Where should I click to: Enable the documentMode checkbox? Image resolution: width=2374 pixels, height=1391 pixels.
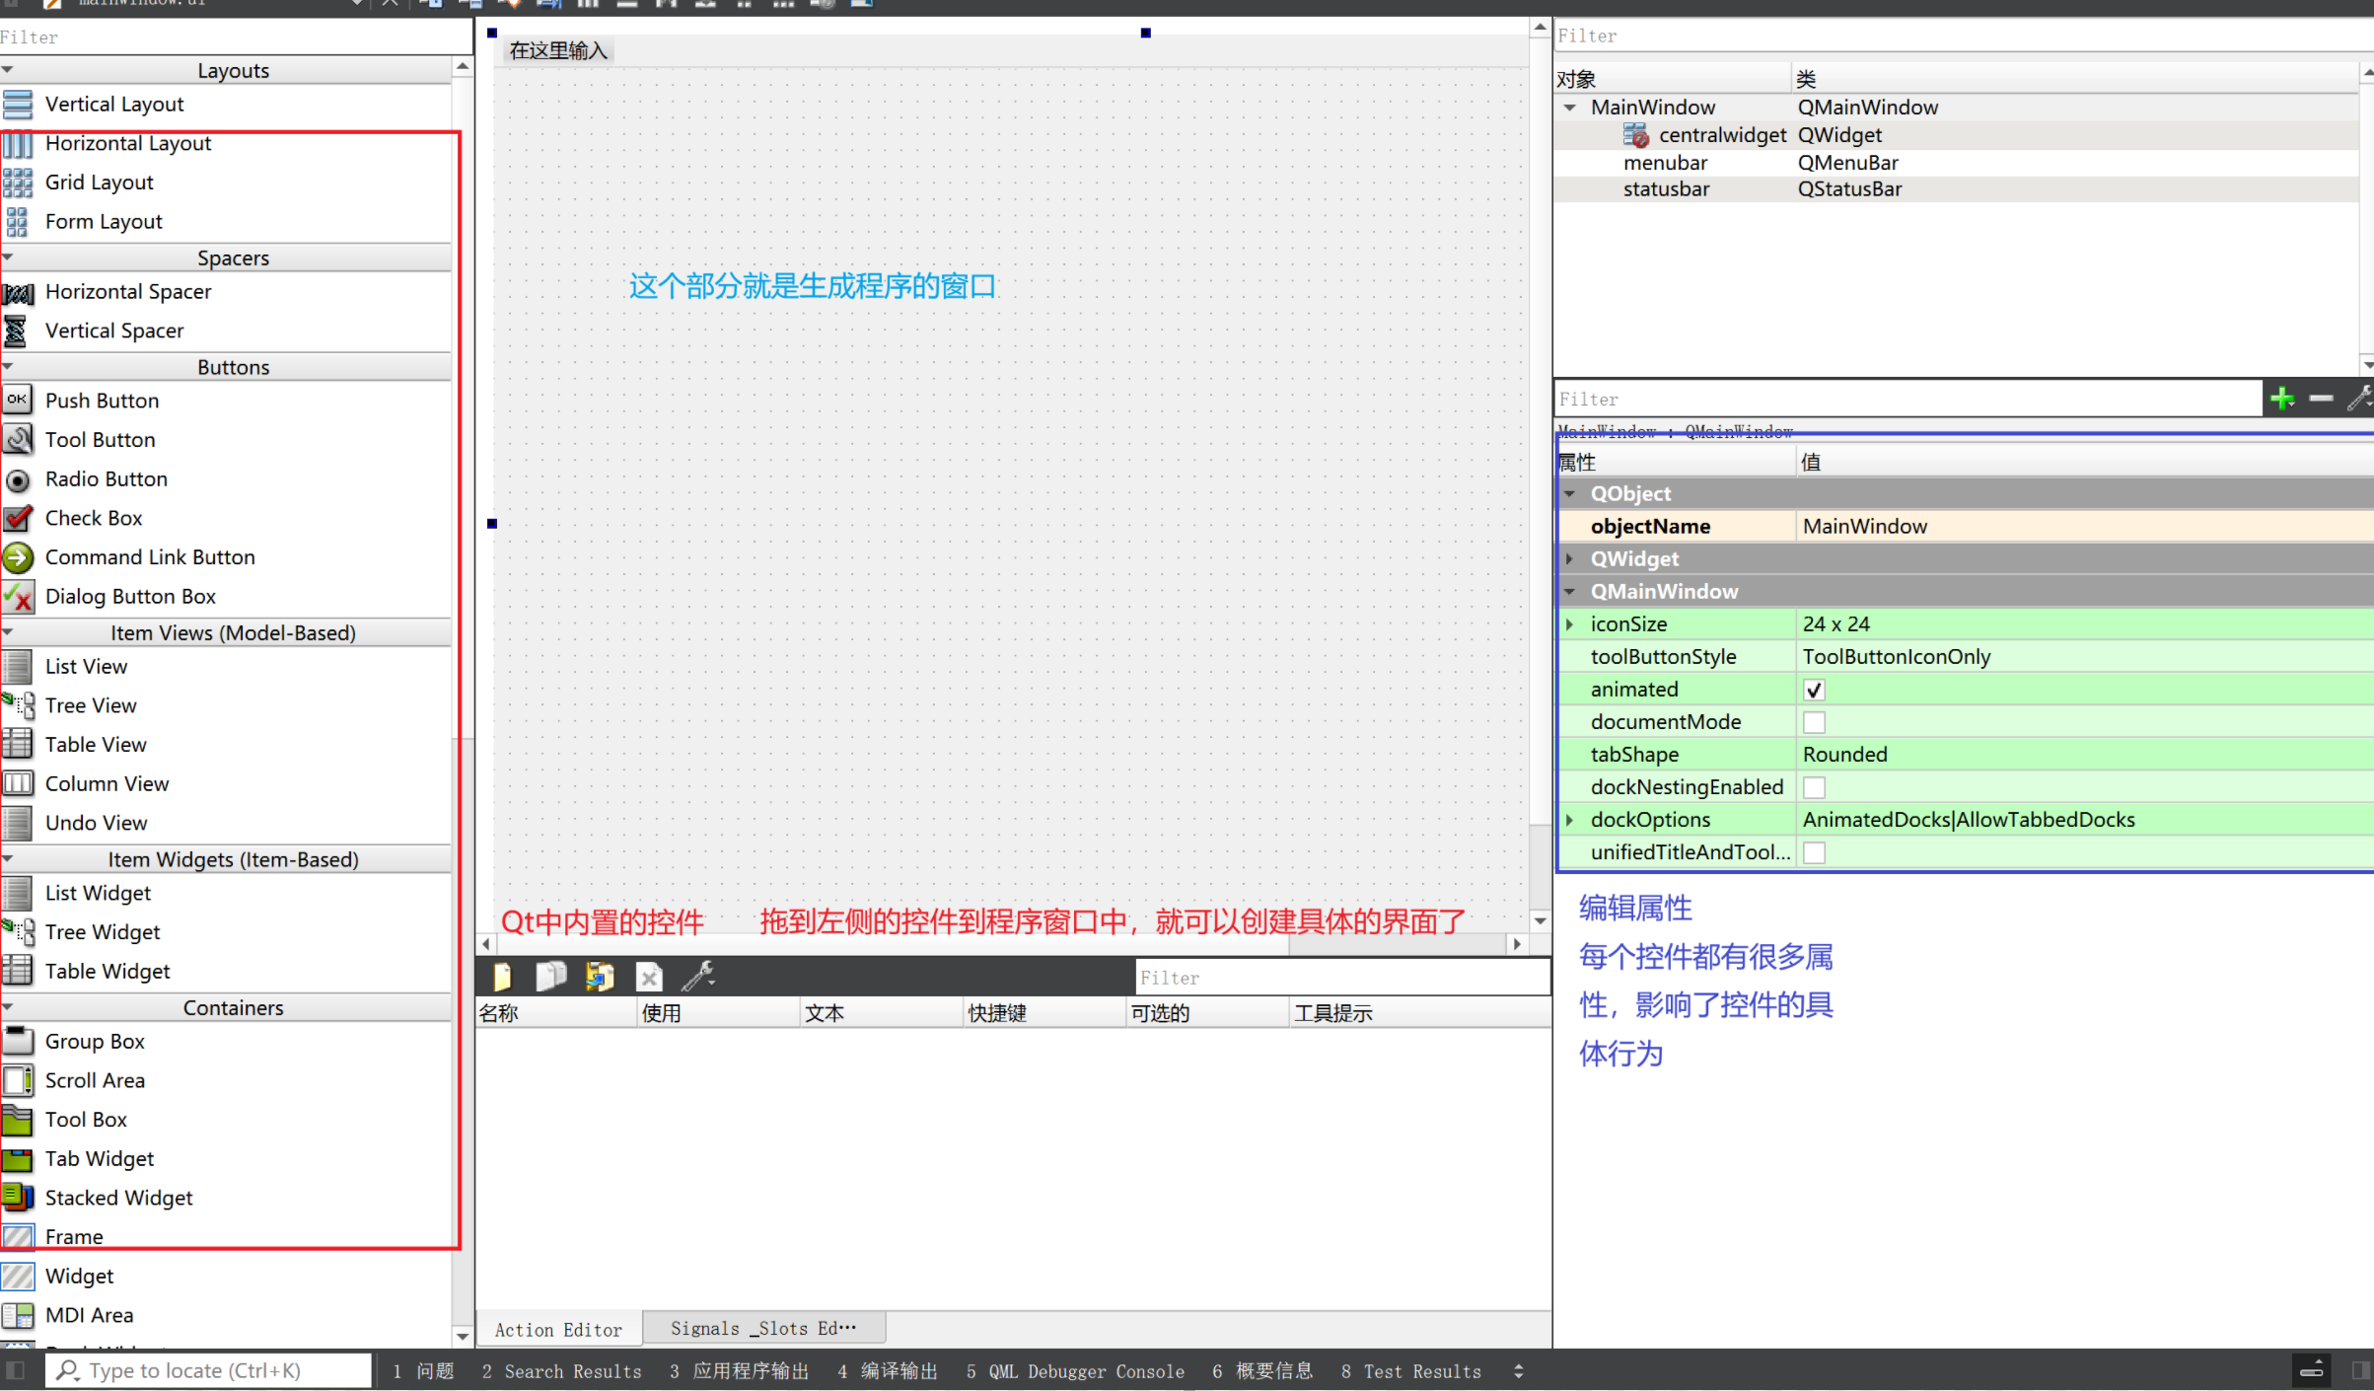pos(1814,722)
